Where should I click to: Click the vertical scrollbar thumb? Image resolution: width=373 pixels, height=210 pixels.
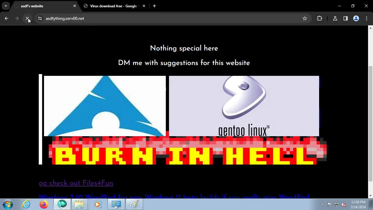click(x=370, y=123)
